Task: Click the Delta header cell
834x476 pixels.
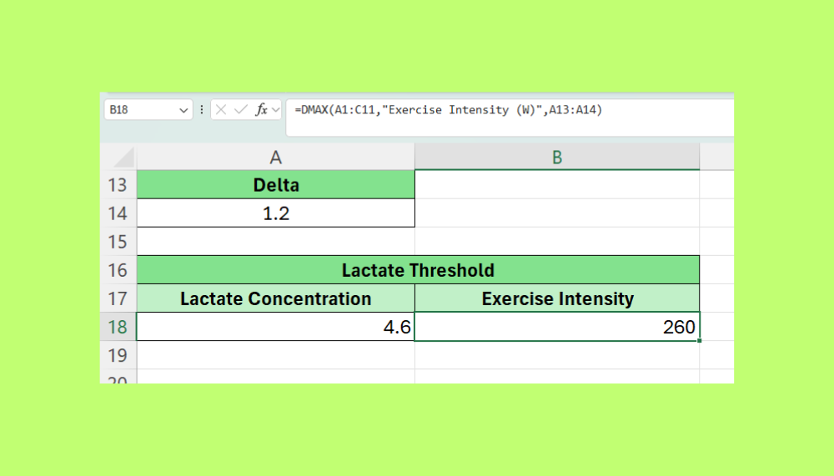Action: [275, 185]
